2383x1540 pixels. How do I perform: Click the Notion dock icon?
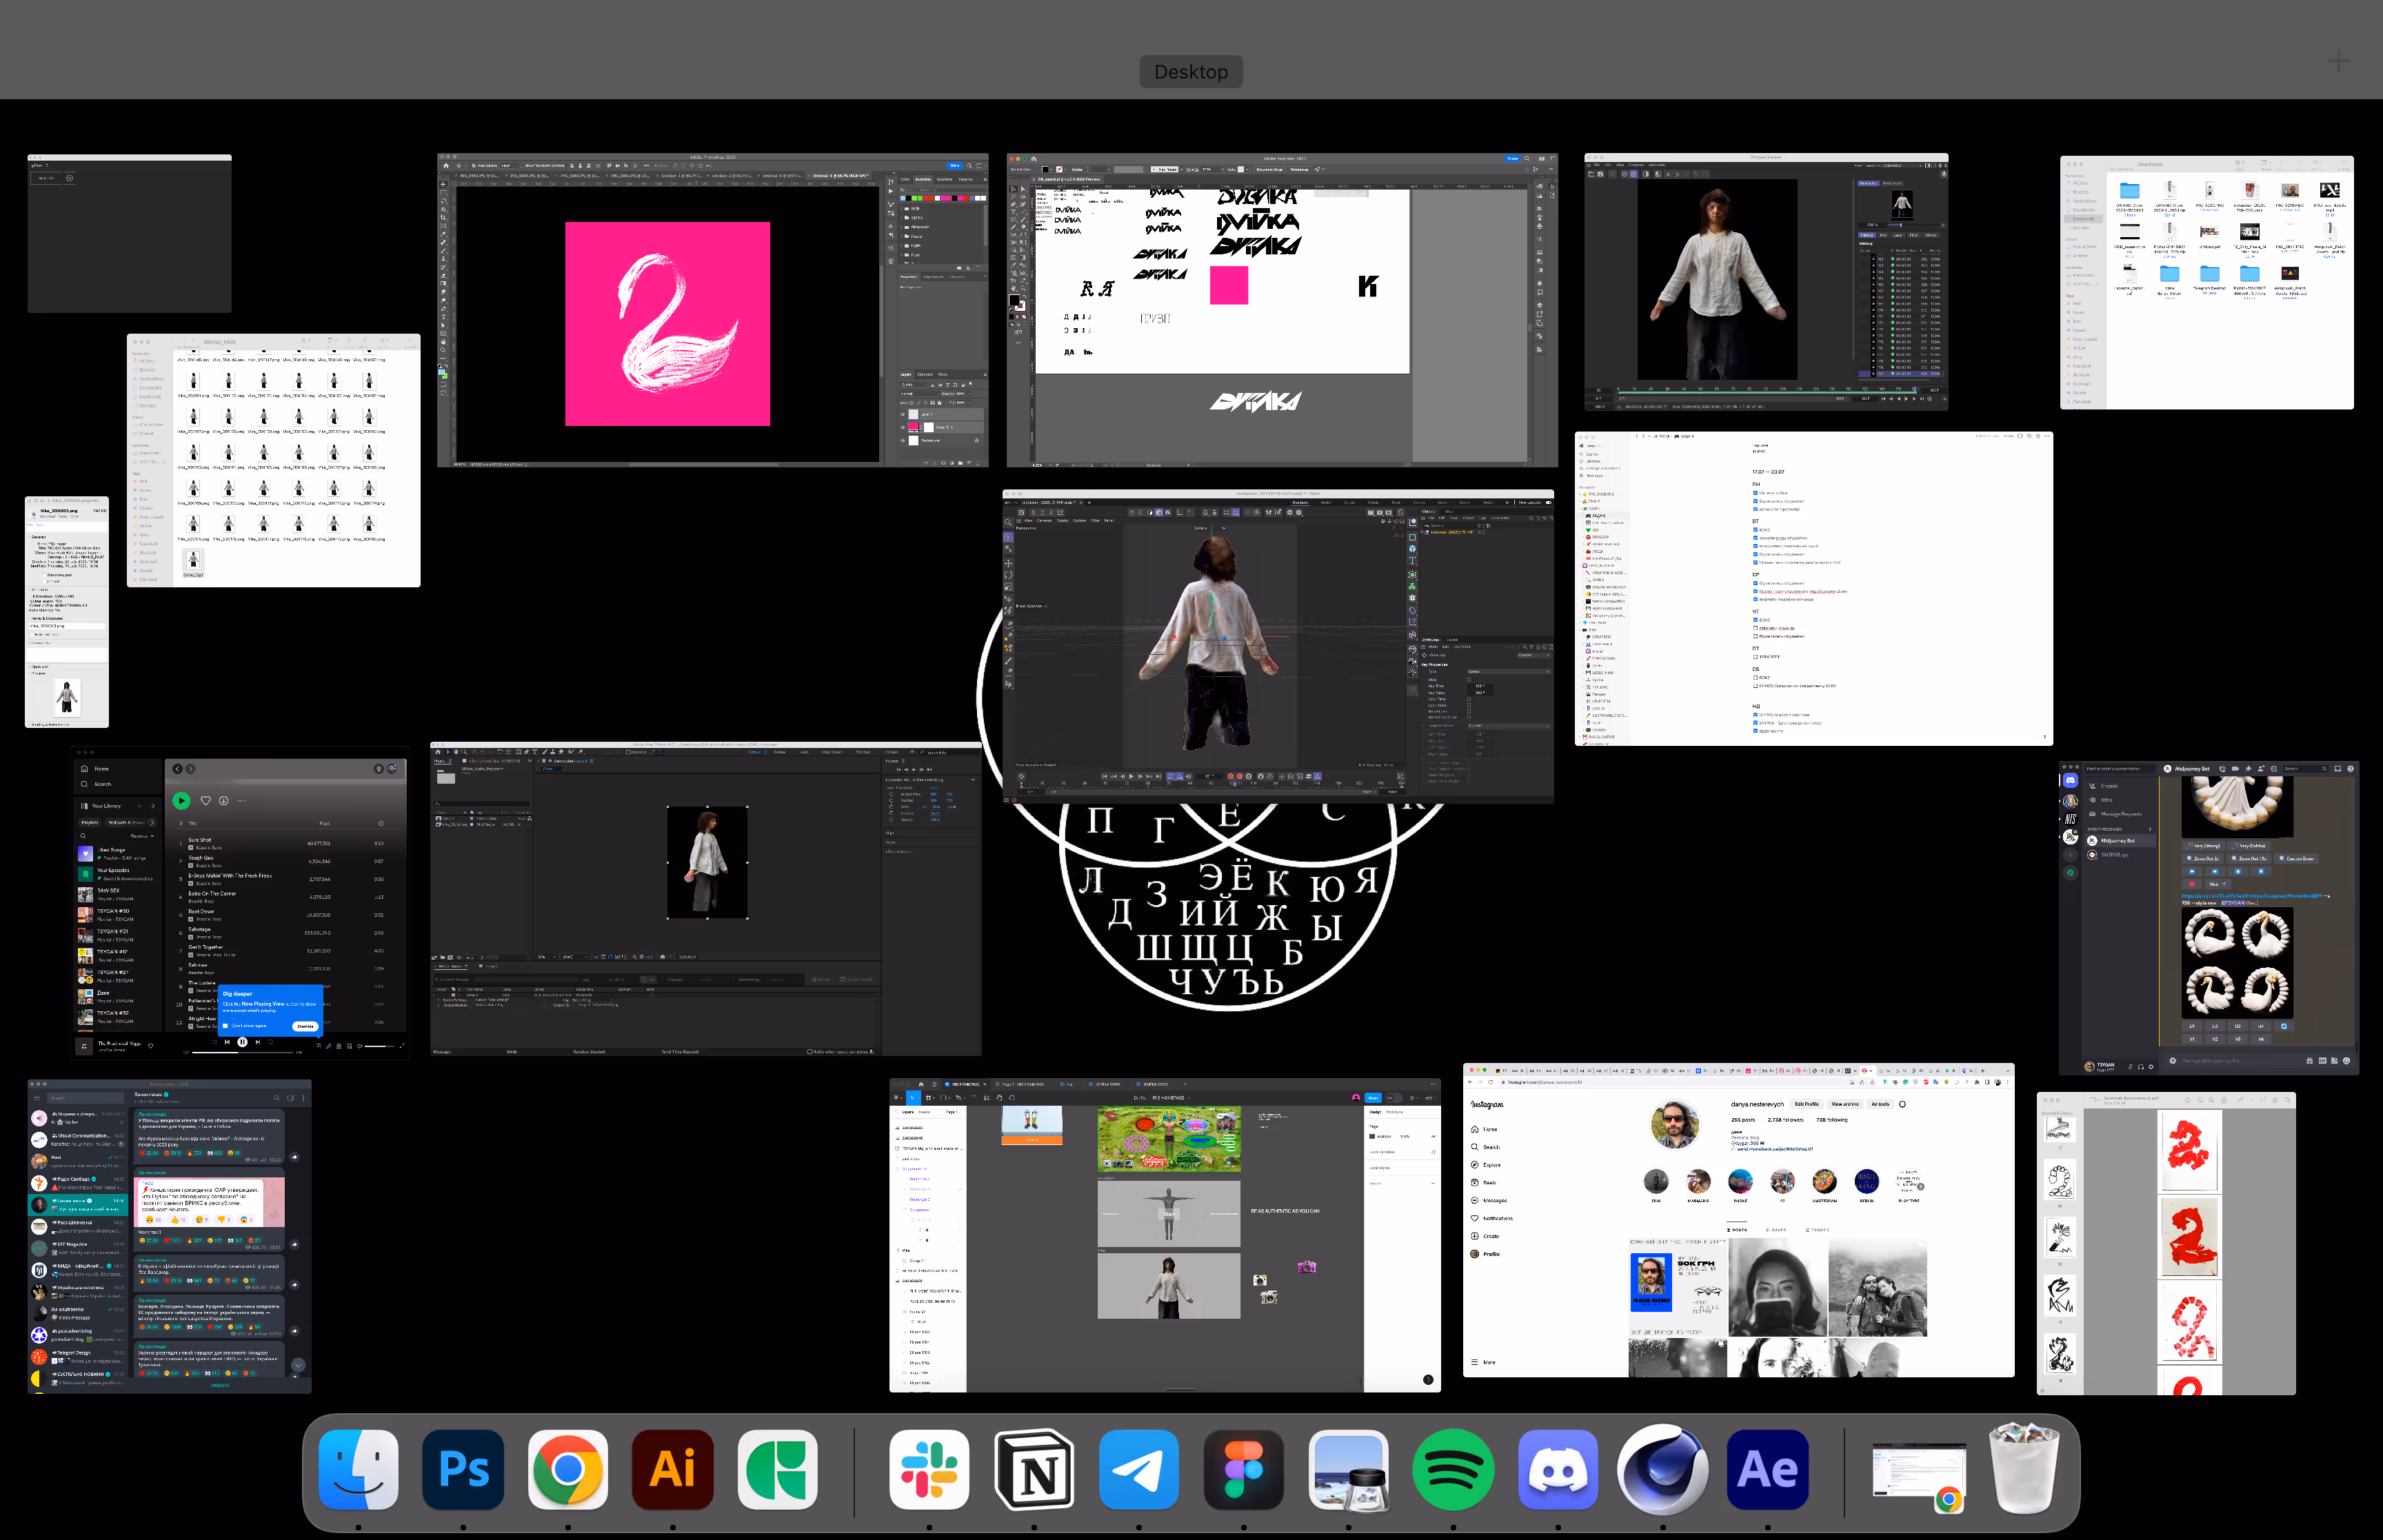(x=1034, y=1468)
